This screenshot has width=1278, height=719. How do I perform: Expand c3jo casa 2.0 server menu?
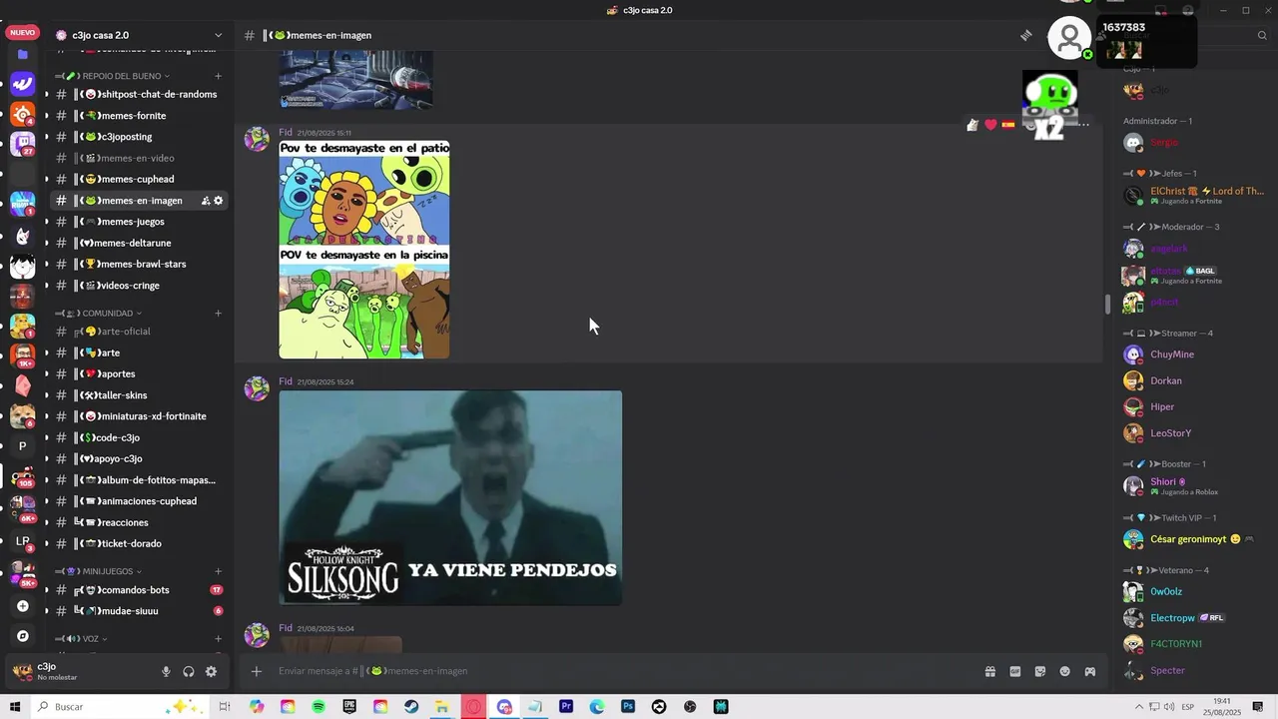click(219, 35)
